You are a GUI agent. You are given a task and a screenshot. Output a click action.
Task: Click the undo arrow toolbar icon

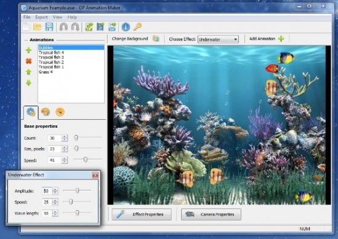(63, 27)
